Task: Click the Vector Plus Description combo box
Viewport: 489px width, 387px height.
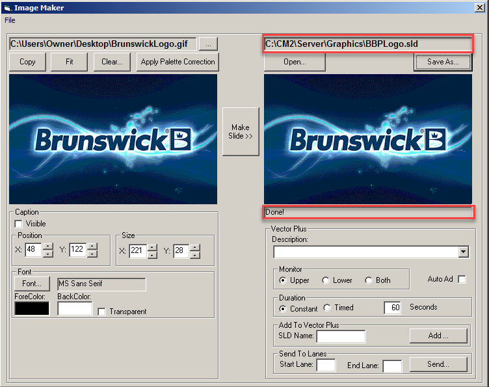Action: click(x=371, y=252)
